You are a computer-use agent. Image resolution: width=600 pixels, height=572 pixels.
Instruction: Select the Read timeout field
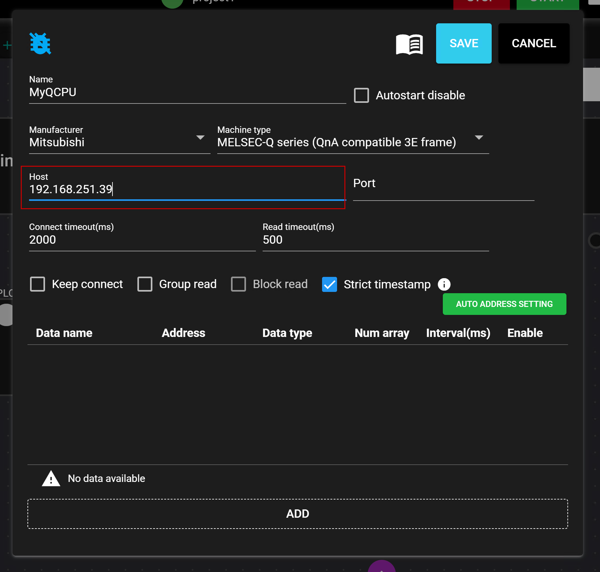pyautogui.click(x=375, y=240)
